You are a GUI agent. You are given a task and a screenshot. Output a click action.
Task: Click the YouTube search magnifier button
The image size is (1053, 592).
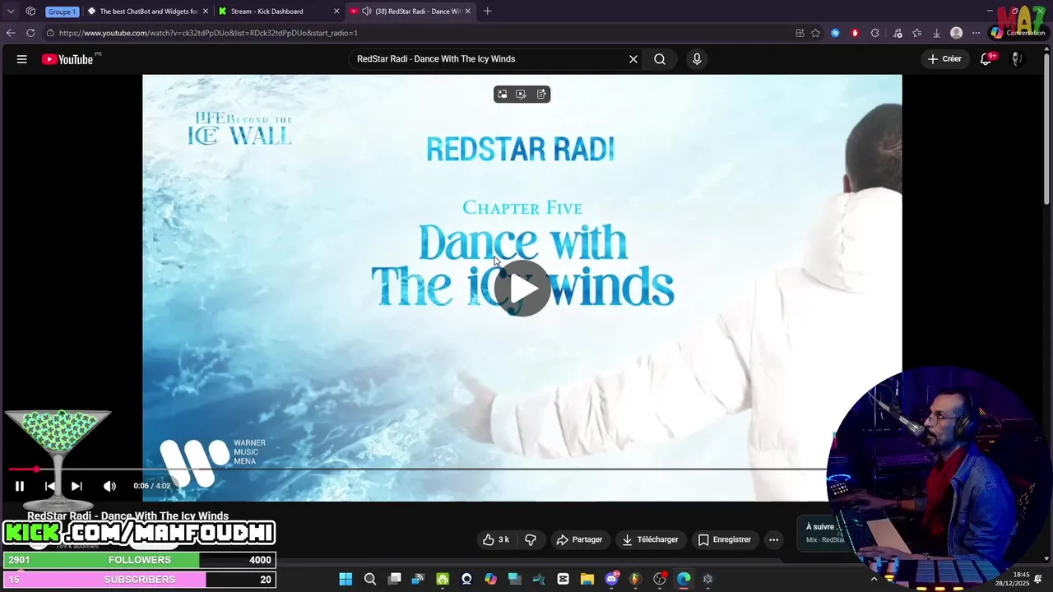(660, 59)
